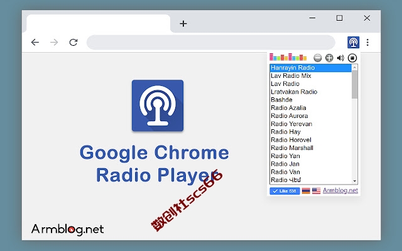Select Hanrayin Radio station
This screenshot has height=251, width=402.
click(311, 68)
